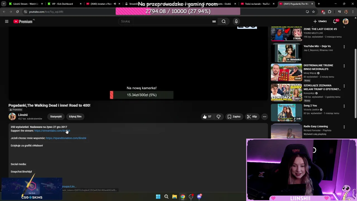
Task: Open the Utwórz create menu
Action: pos(320,21)
